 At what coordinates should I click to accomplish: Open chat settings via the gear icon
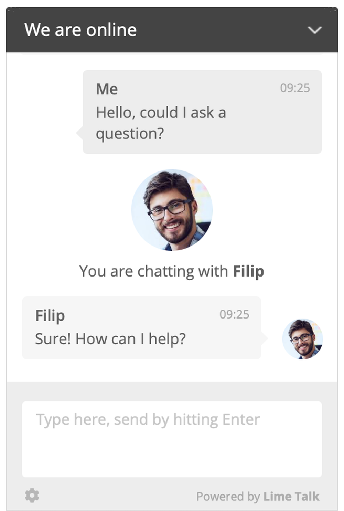coord(32,496)
